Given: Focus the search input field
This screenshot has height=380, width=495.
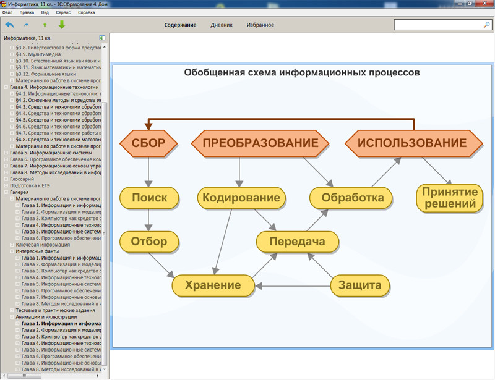Looking at the screenshot, I should click(x=439, y=25).
